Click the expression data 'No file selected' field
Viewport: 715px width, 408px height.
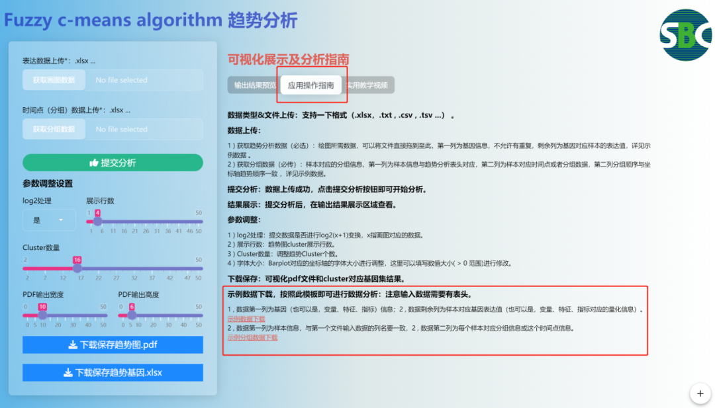coord(144,80)
